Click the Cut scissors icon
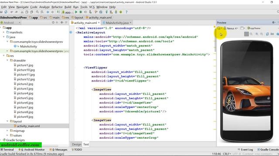The height and width of the screenshot is (156, 279). 22,12
